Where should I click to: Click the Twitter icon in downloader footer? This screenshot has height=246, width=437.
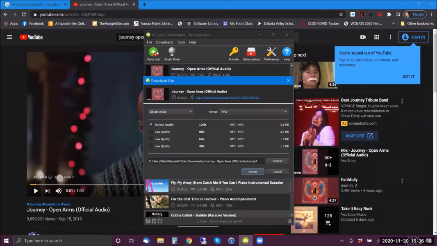154,221
